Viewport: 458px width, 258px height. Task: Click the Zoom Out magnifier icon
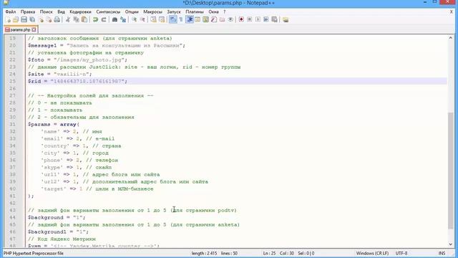(x=142, y=19)
